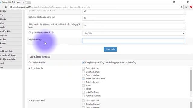Viewport: 193px width, 108px height.
Task: Click the red extension icon in toolbar
Action: coord(191,7)
